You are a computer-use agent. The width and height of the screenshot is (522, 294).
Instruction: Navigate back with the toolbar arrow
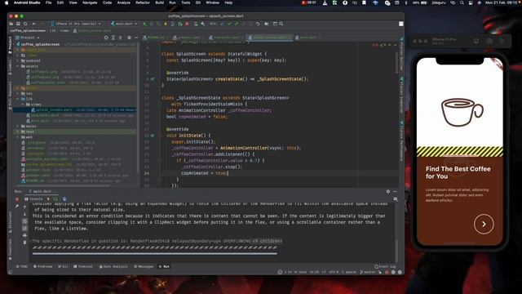tap(34, 24)
